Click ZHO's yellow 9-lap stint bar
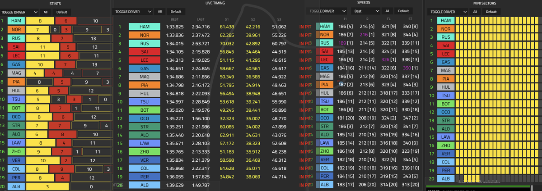 point(37,152)
